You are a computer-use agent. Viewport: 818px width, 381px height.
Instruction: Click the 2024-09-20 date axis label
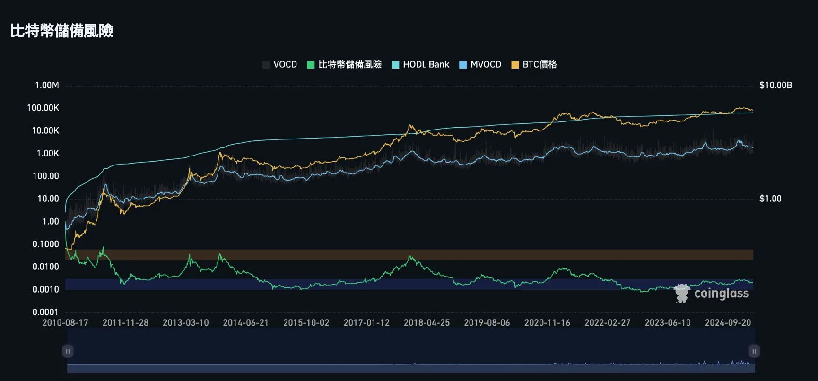coord(728,322)
